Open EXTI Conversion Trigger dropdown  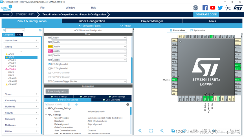point(98,81)
